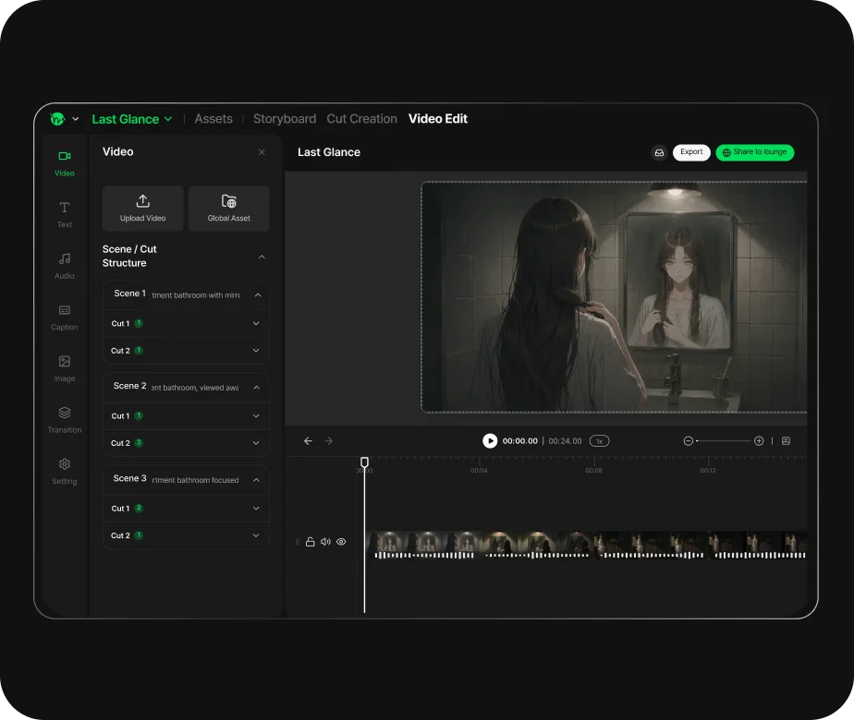The width and height of the screenshot is (854, 720).
Task: Undo with the back arrow
Action: (x=308, y=441)
